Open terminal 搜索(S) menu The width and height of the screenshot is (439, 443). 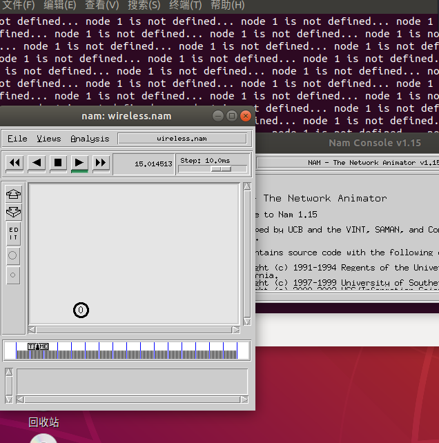(144, 5)
